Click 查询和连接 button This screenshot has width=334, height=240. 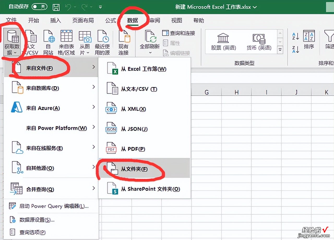click(x=179, y=33)
